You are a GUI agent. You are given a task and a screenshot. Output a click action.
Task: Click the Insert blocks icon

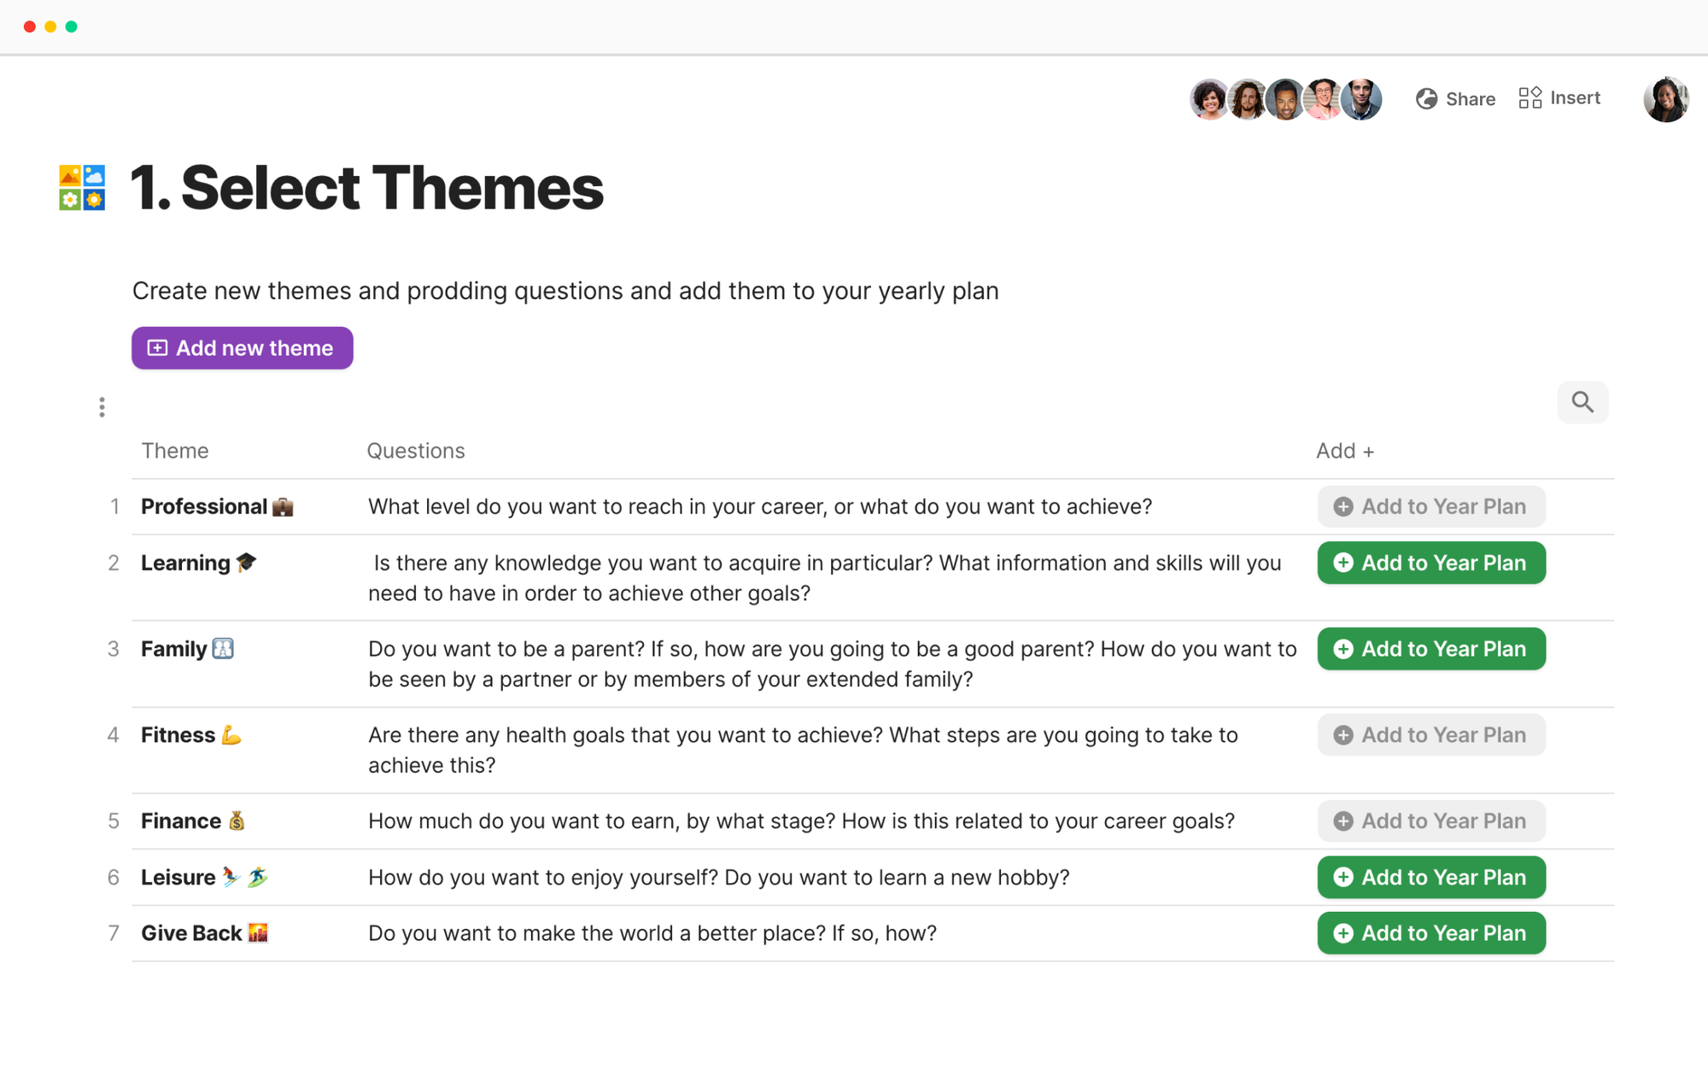pyautogui.click(x=1530, y=98)
